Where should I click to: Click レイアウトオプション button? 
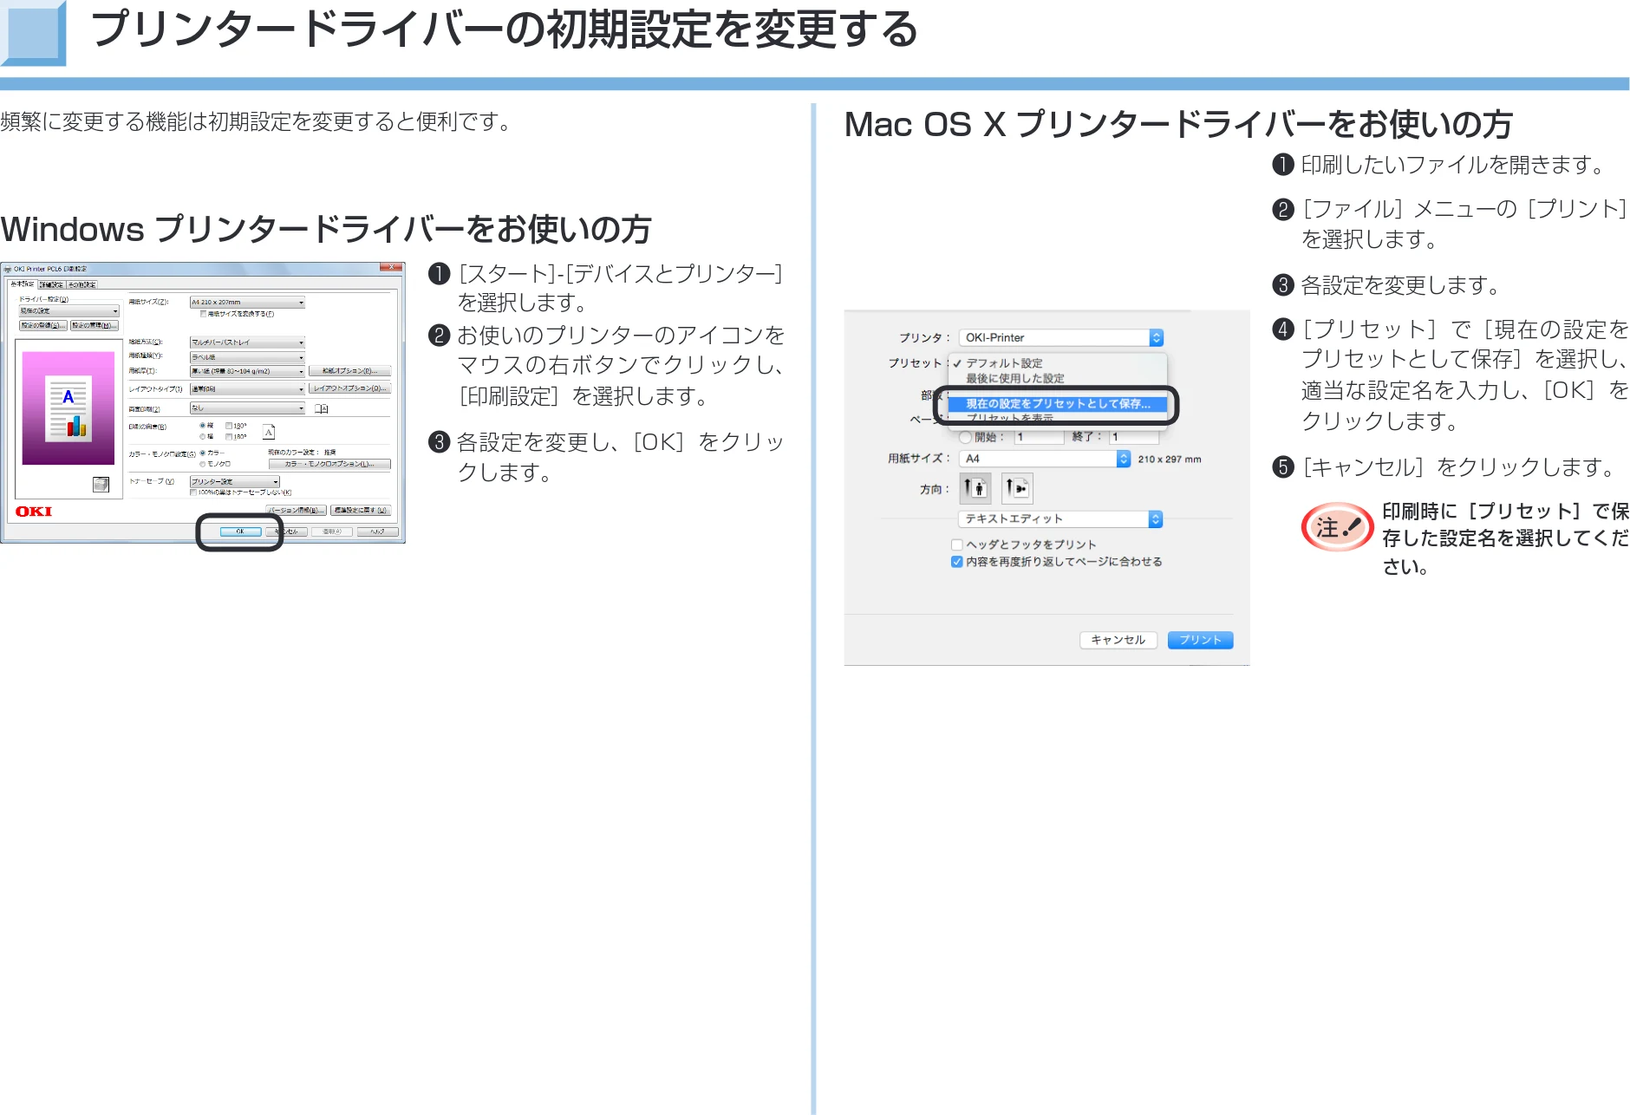349,388
